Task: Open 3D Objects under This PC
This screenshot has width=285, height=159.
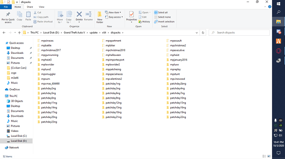Action: [17, 101]
